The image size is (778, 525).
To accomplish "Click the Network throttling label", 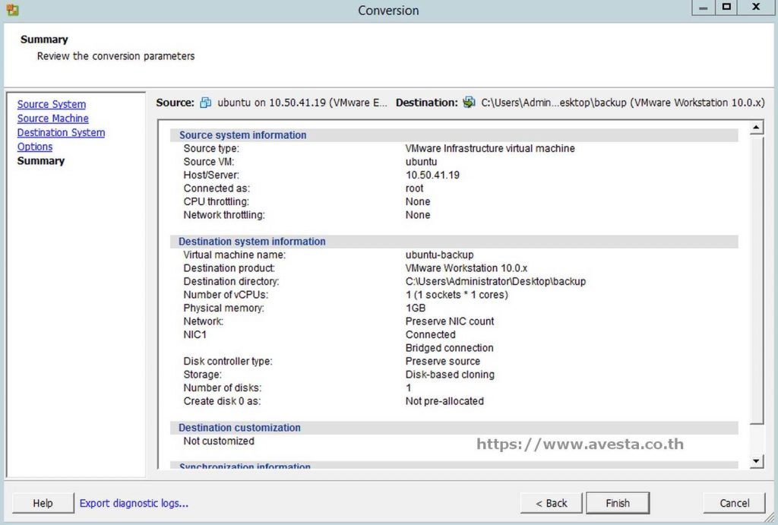I will [224, 215].
